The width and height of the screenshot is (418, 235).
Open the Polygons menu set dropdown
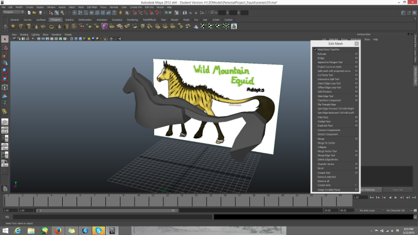coord(13,12)
